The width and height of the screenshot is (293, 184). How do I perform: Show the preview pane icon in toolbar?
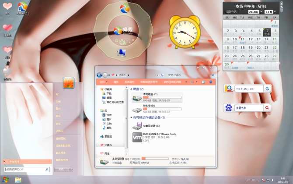tap(203, 82)
